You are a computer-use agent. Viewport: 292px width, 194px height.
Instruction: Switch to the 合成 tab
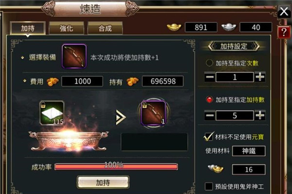tap(105, 28)
